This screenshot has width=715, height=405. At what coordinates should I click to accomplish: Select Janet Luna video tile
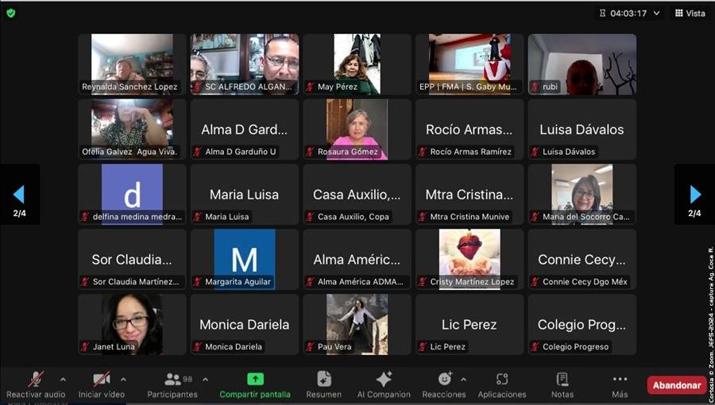coord(132,324)
